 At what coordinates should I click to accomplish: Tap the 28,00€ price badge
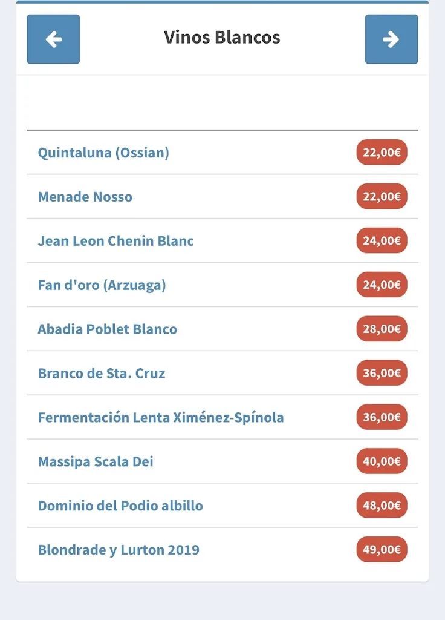point(382,329)
